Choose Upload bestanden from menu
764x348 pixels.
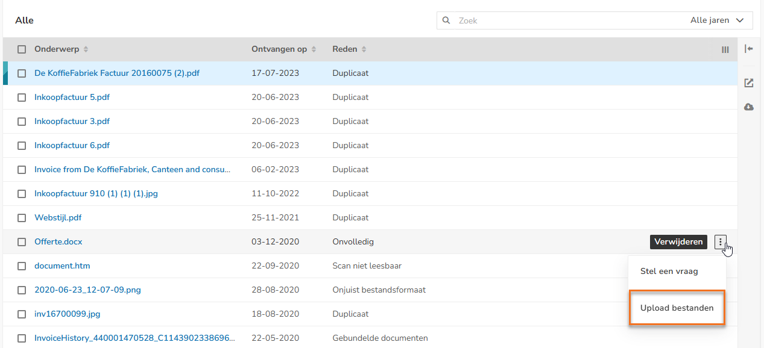pyautogui.click(x=677, y=308)
